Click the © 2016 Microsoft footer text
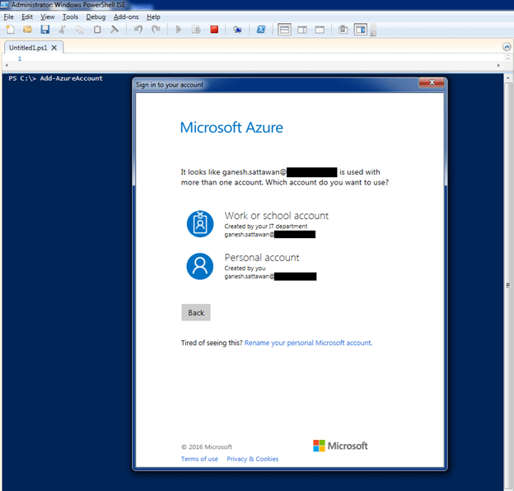This screenshot has width=514, height=491. click(207, 447)
